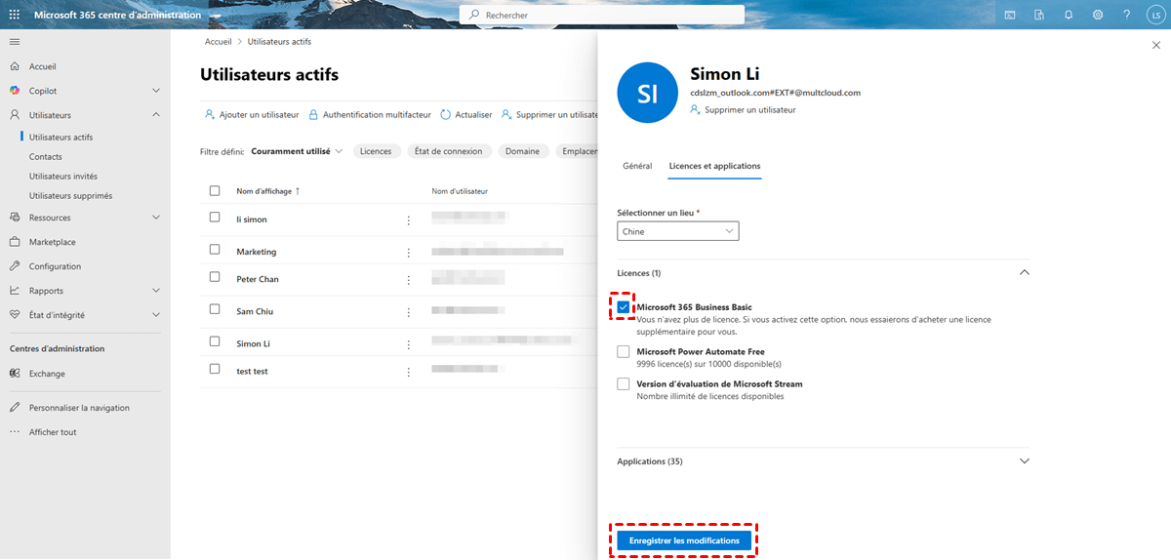Screen dimensions: 1171x560
Task: Expand the Copilot navigation group
Action: (156, 91)
